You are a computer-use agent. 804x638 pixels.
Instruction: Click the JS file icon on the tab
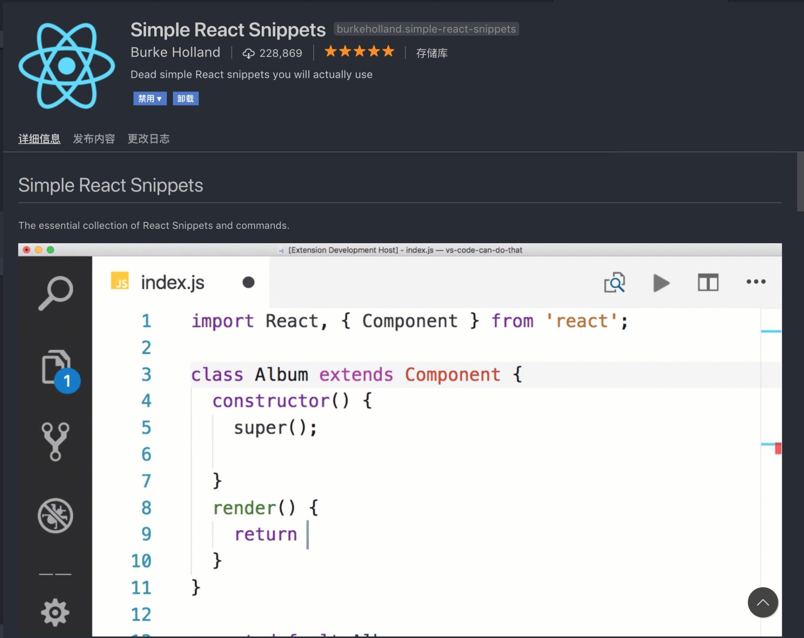[120, 281]
